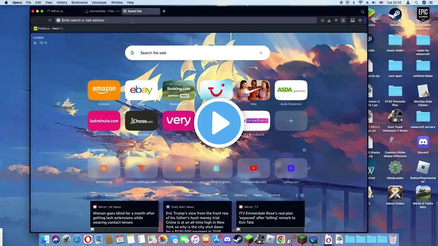Open the Amazon speed dial tile
The height and width of the screenshot is (246, 438).
tap(104, 90)
